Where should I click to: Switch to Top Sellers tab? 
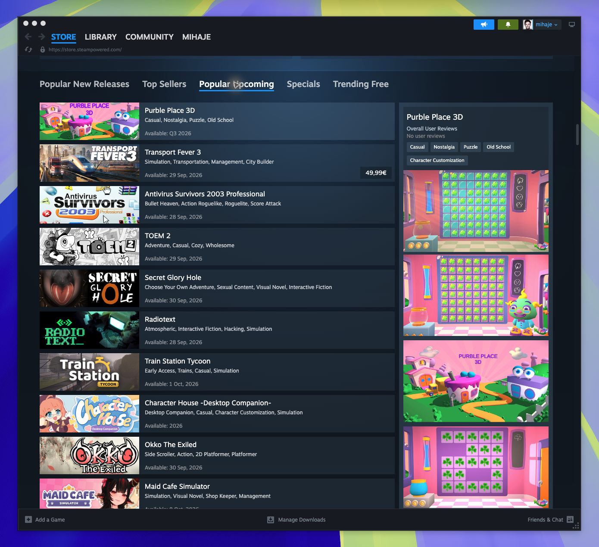tap(164, 84)
